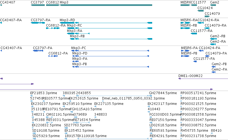Viewport: 228px width, 140px height.
Task: Click protein label Mkp3-PD
Action: coord(80,53)
